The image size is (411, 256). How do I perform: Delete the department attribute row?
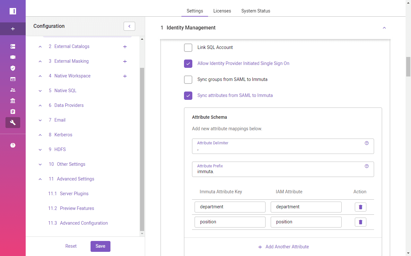point(360,207)
